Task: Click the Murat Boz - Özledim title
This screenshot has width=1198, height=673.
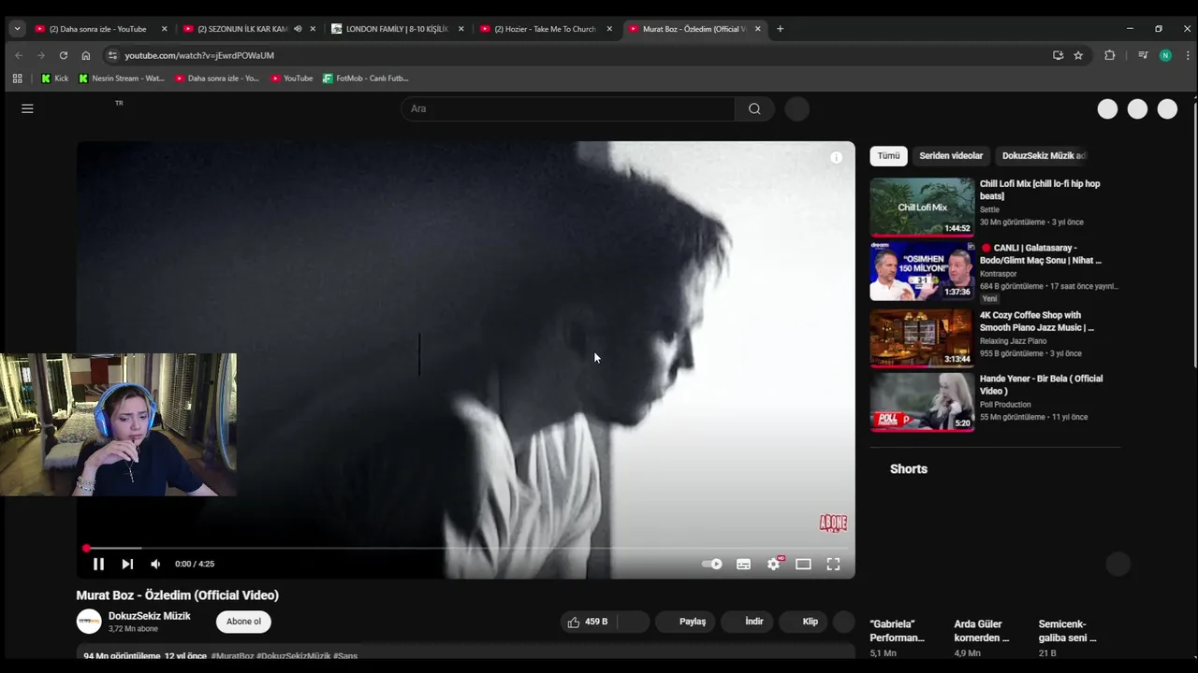Action: coord(177,595)
